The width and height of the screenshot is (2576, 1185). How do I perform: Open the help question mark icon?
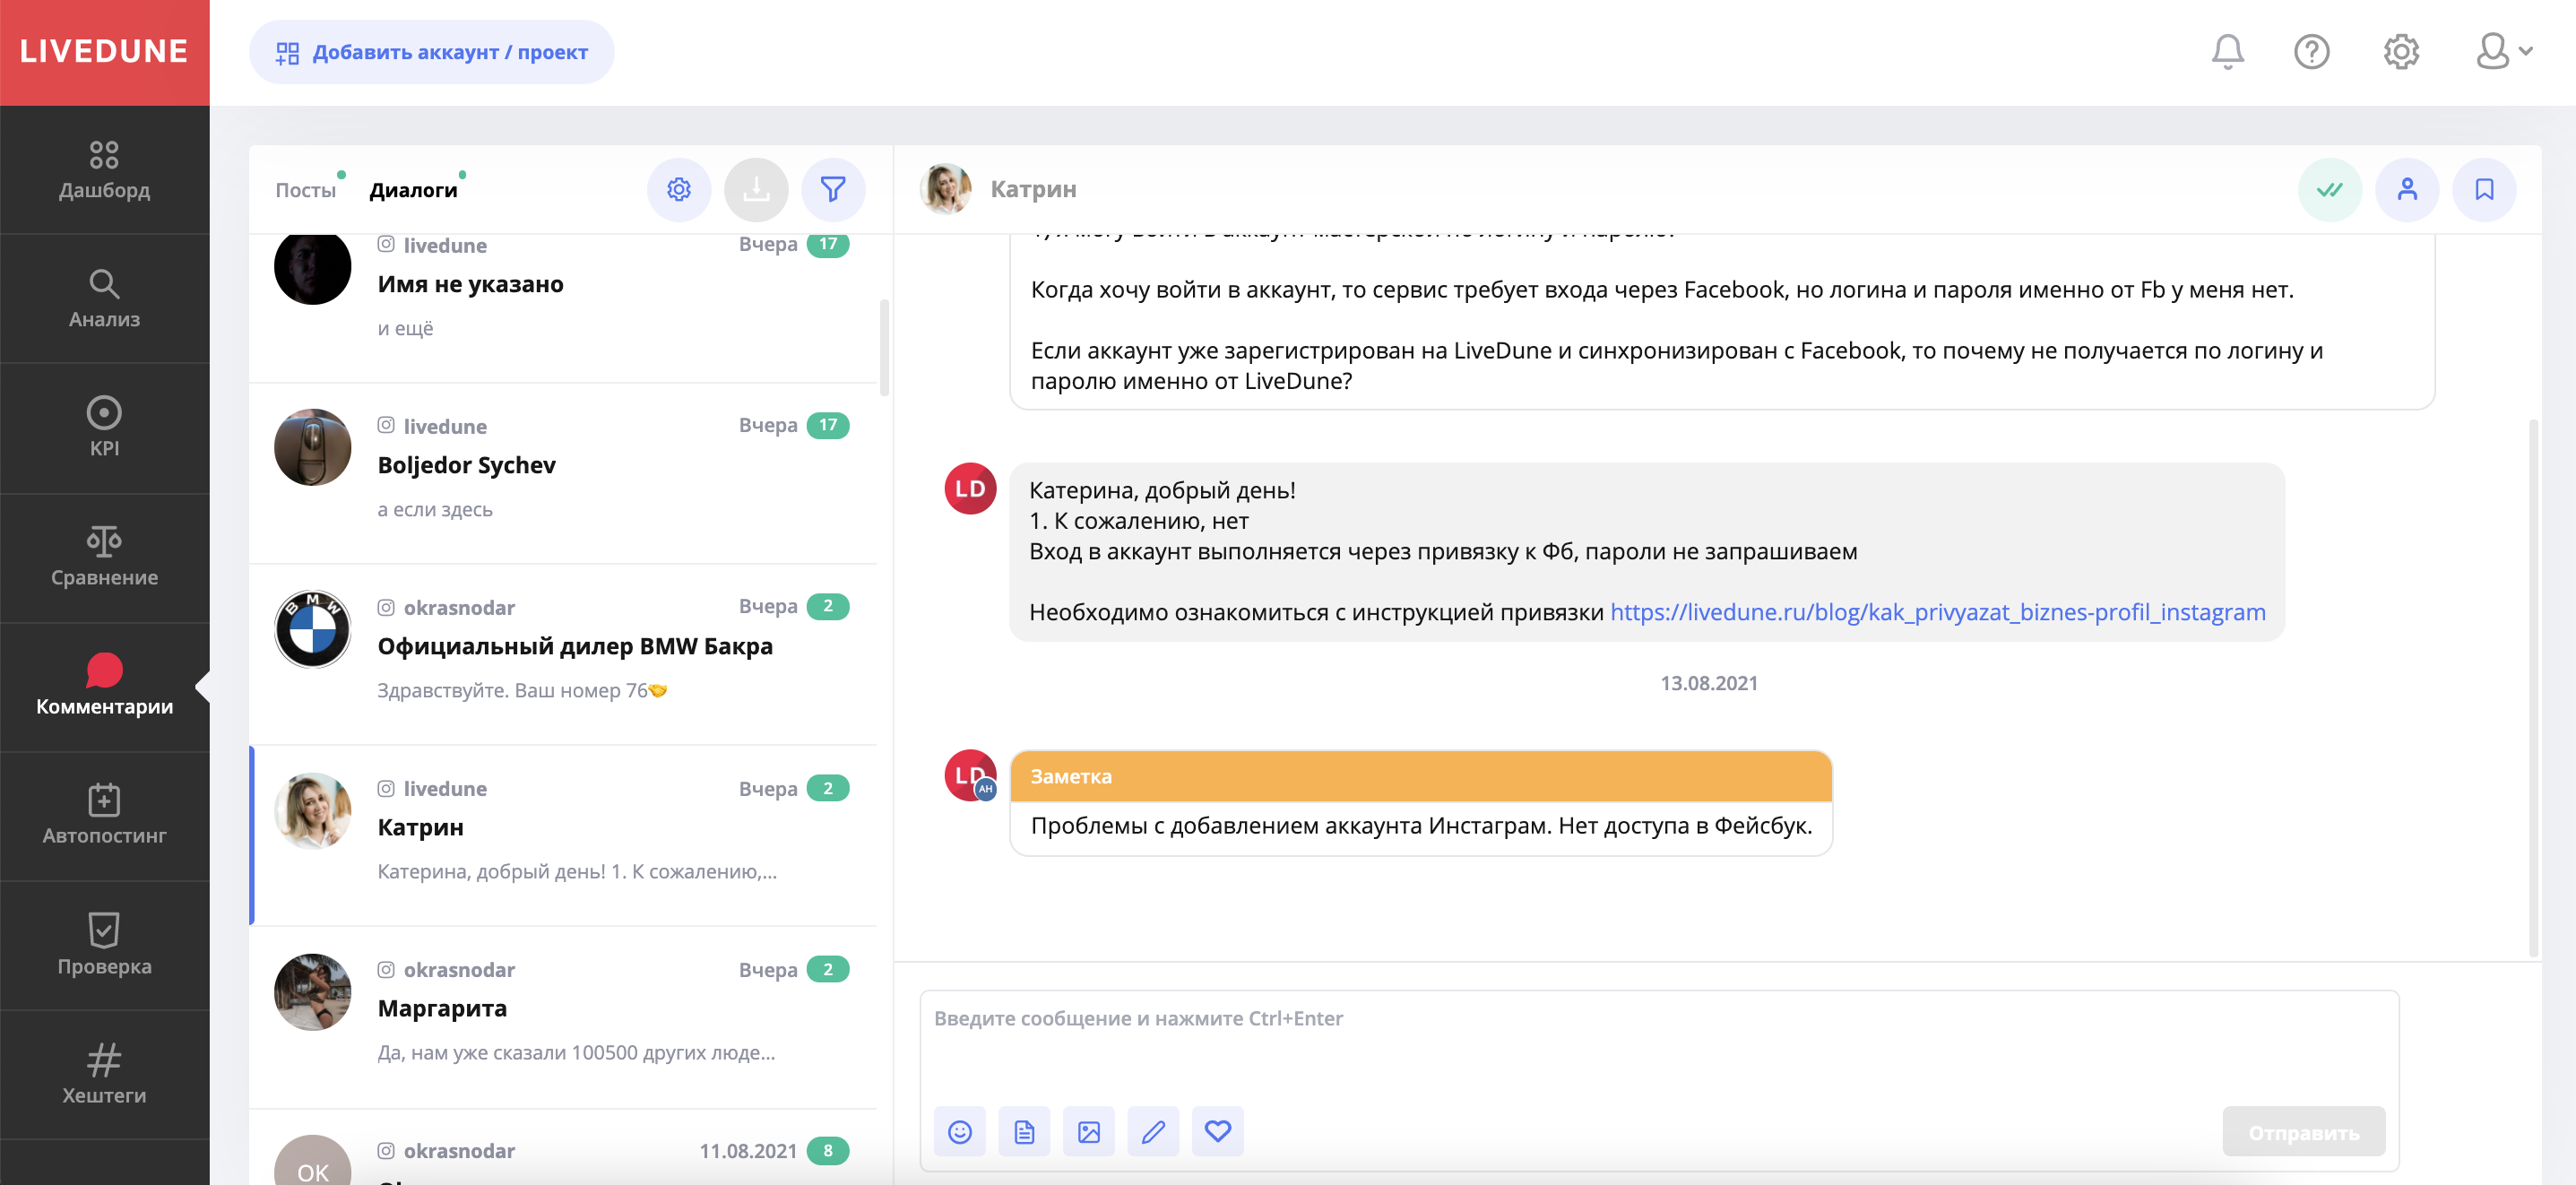[x=2311, y=51]
